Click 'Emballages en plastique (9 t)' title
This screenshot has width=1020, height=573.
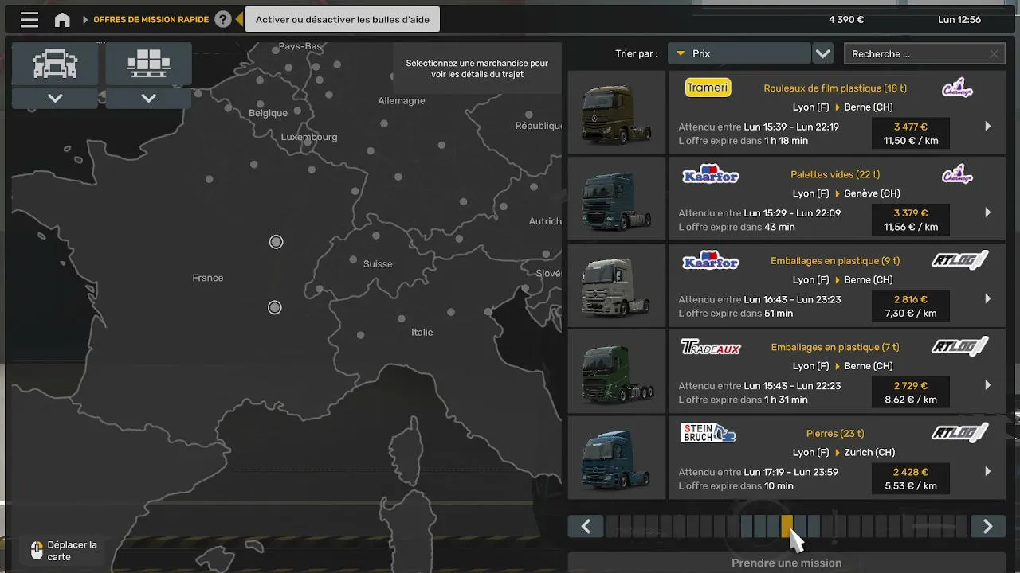point(835,261)
